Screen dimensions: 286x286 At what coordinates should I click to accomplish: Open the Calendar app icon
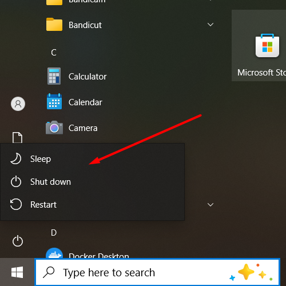54,102
